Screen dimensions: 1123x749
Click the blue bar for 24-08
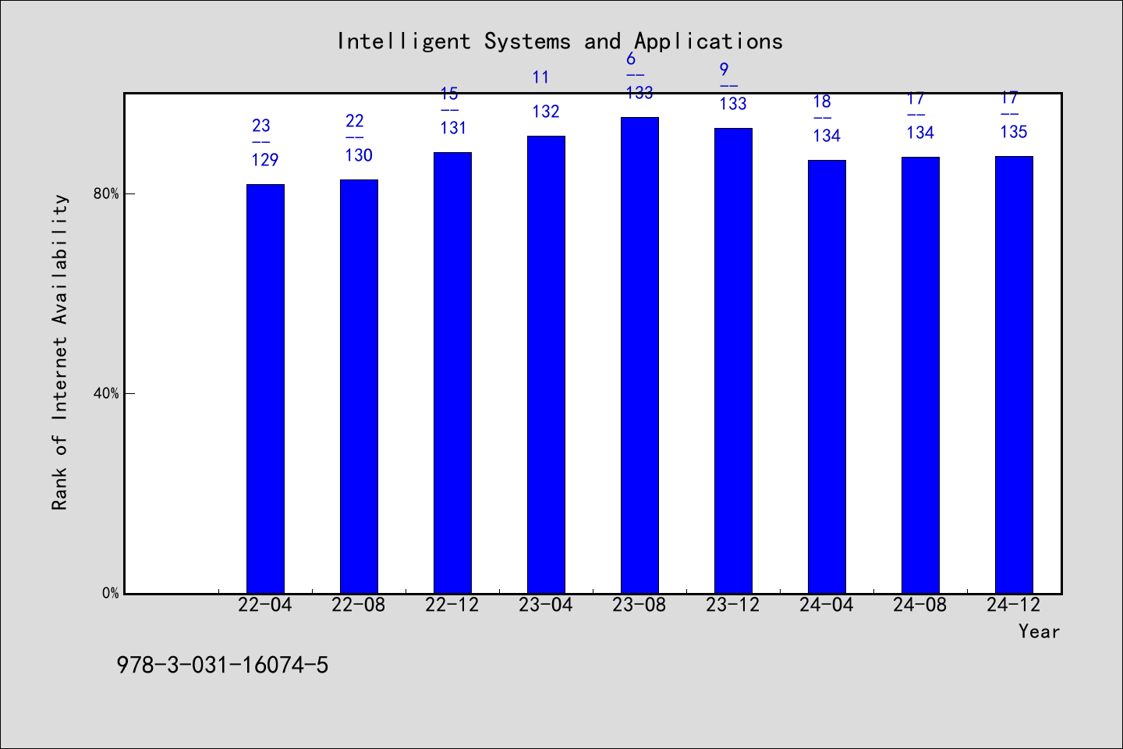(x=920, y=375)
